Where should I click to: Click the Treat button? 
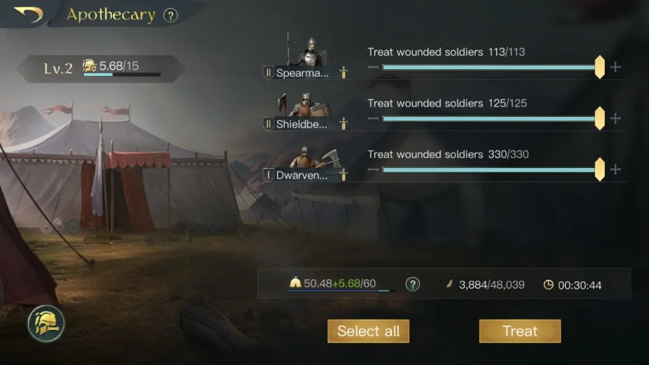click(520, 331)
